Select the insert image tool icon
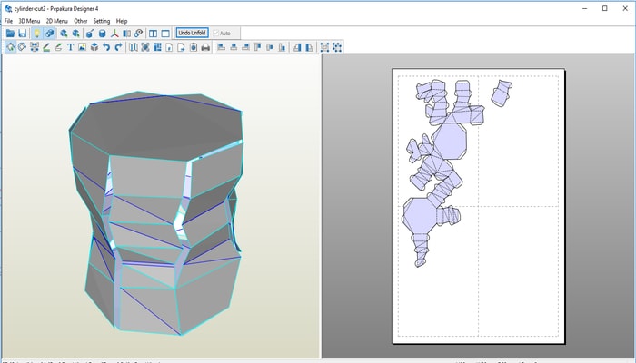Screen dimensions: 636x363 point(82,46)
